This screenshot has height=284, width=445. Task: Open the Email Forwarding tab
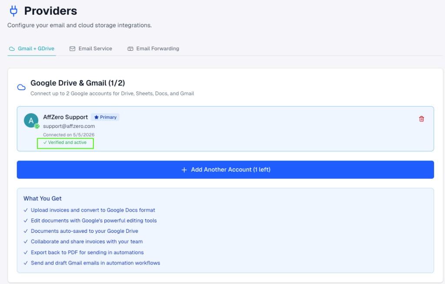(x=153, y=49)
